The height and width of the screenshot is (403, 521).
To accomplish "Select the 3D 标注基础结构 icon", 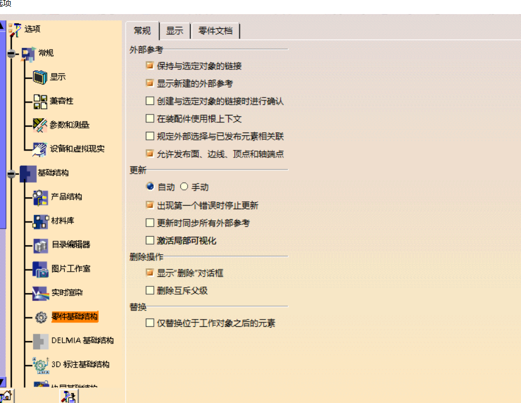I will (x=41, y=365).
